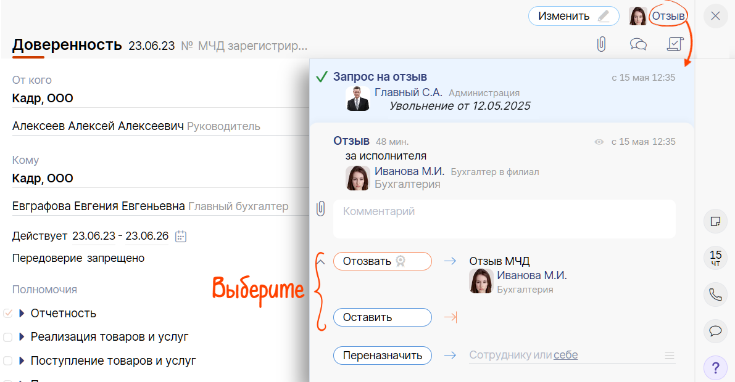The image size is (735, 382).
Task: Open the sticky note icon in sidebar
Action: tap(715, 221)
